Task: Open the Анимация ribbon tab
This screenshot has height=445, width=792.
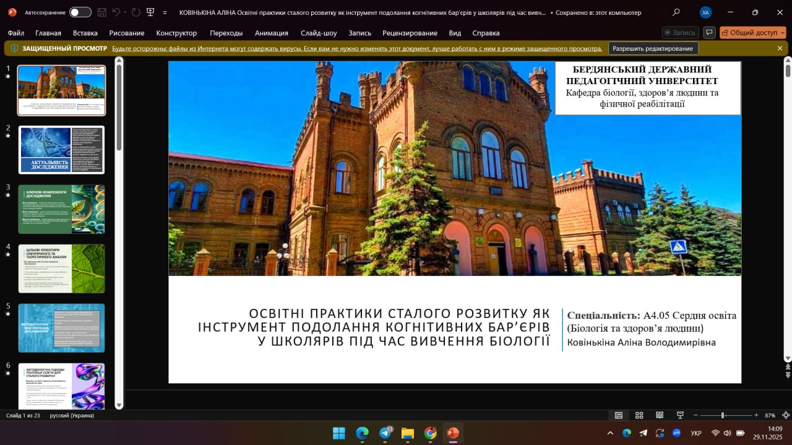Action: [x=271, y=33]
